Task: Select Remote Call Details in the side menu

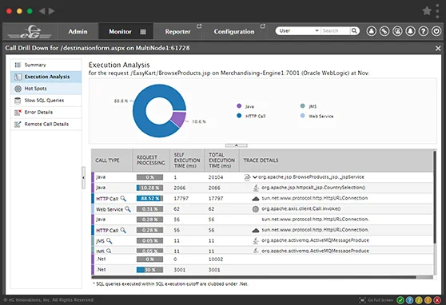Action: pos(46,125)
